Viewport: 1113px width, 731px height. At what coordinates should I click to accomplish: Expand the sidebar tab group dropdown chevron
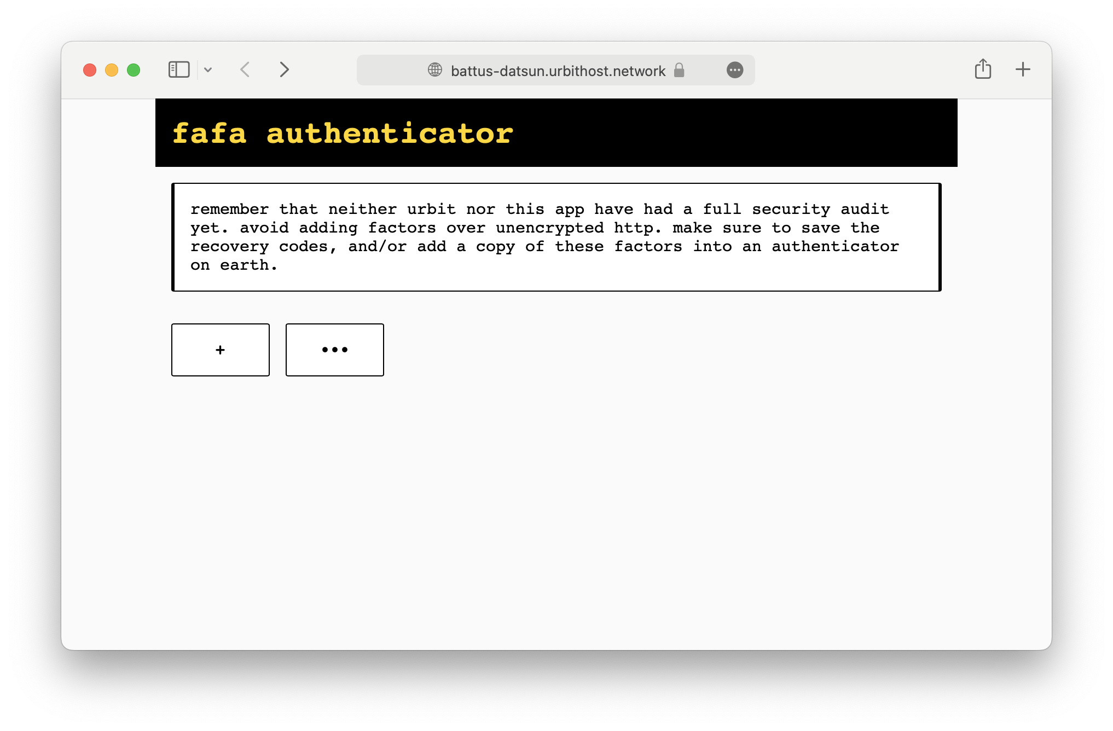click(x=208, y=69)
